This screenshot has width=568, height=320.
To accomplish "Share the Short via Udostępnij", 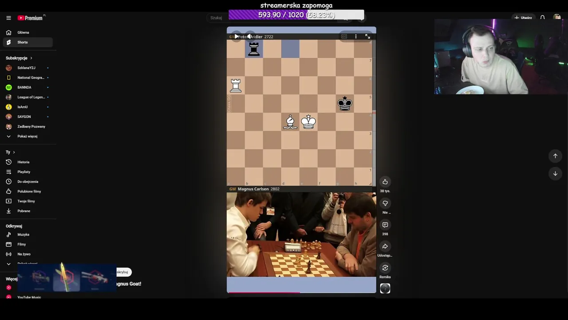I will click(x=385, y=246).
